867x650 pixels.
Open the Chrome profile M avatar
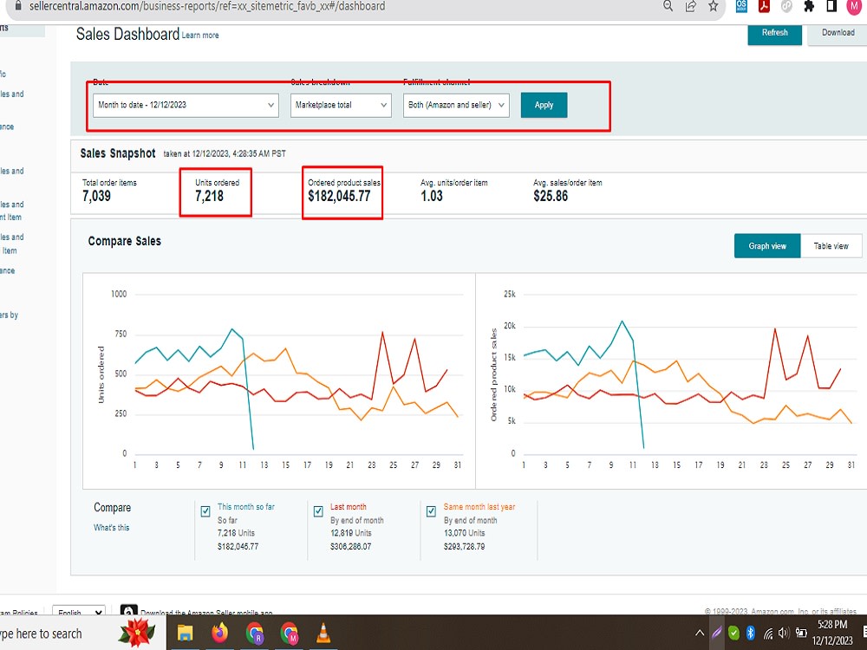[854, 6]
